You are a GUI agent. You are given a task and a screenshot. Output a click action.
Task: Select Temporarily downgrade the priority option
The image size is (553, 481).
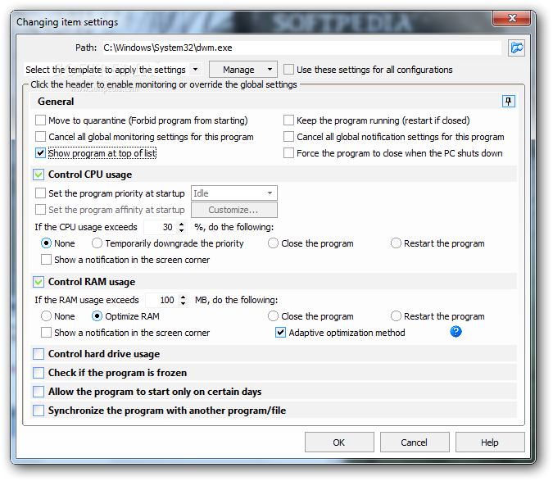click(x=97, y=243)
